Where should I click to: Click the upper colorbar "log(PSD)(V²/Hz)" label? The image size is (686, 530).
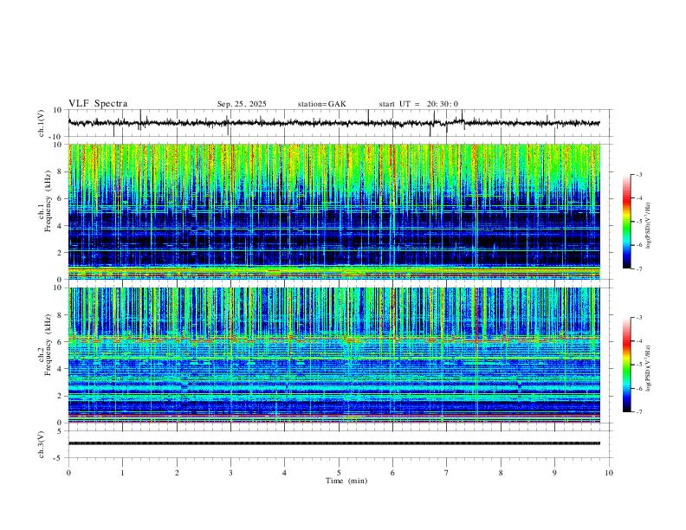point(649,226)
